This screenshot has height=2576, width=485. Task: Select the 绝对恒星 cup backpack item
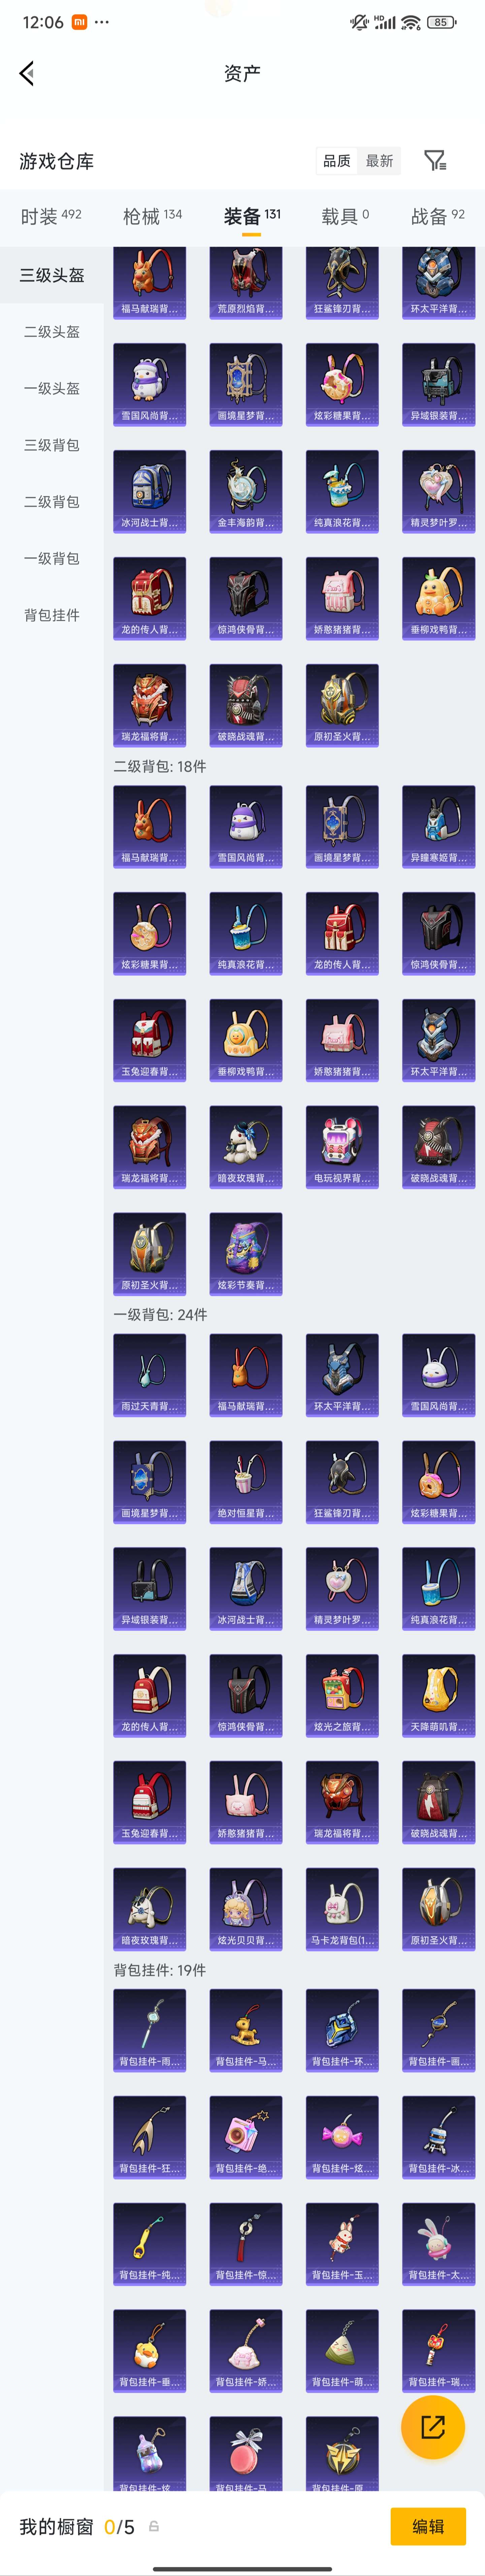click(246, 1481)
